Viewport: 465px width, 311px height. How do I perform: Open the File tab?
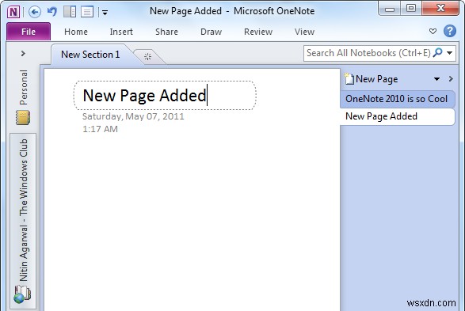pyautogui.click(x=29, y=32)
